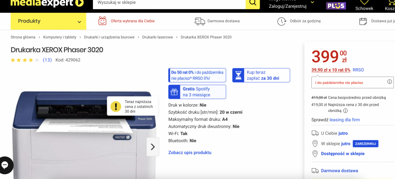The width and height of the screenshot is (395, 179).
Task: Click 'Szybkość druku [str/min]: 20 w czerni' text
Action: pyautogui.click(x=205, y=112)
